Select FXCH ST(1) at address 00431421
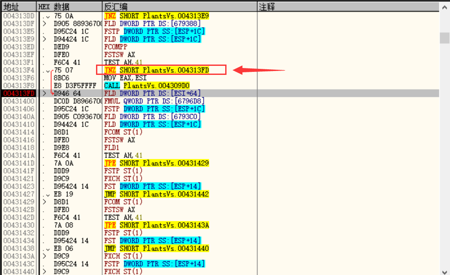The width and height of the screenshot is (450, 275). pos(124,178)
